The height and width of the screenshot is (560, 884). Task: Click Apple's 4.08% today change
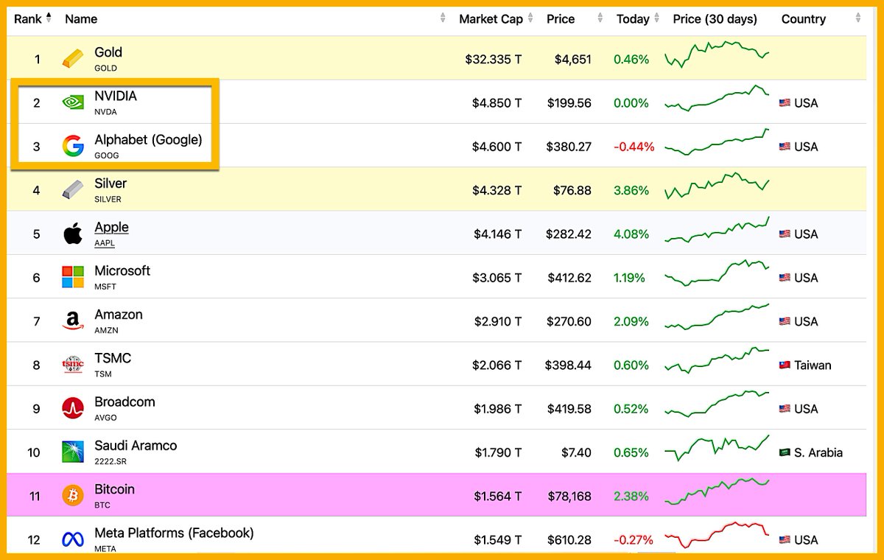(631, 234)
